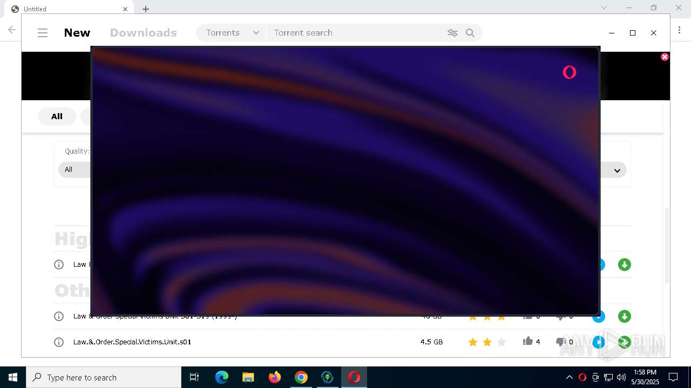Open Task View on the taskbar
Viewport: 691px width, 388px height.
click(194, 377)
